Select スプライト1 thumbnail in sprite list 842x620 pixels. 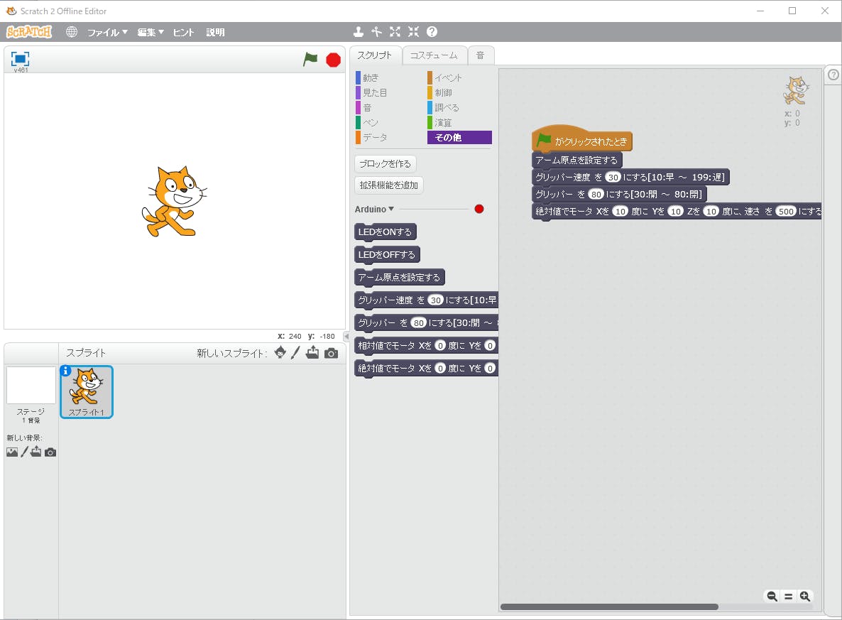[x=87, y=391]
